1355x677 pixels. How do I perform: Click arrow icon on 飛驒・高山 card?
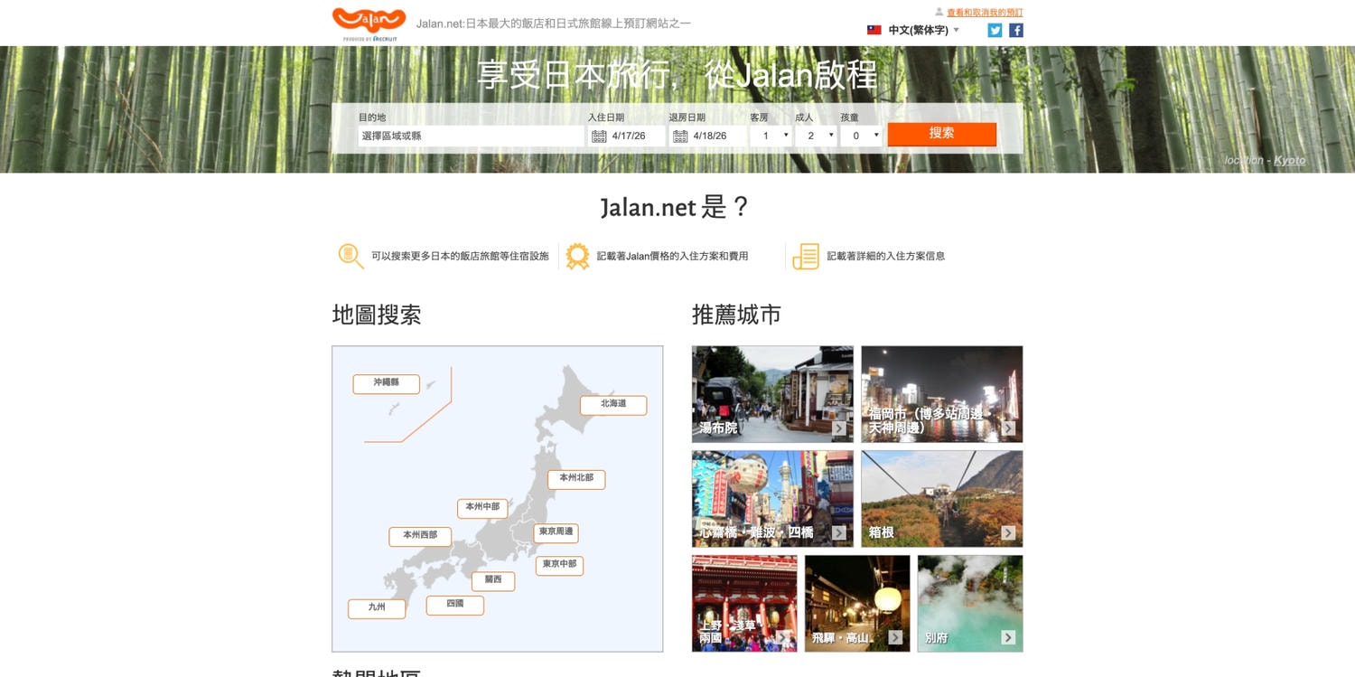tap(895, 638)
